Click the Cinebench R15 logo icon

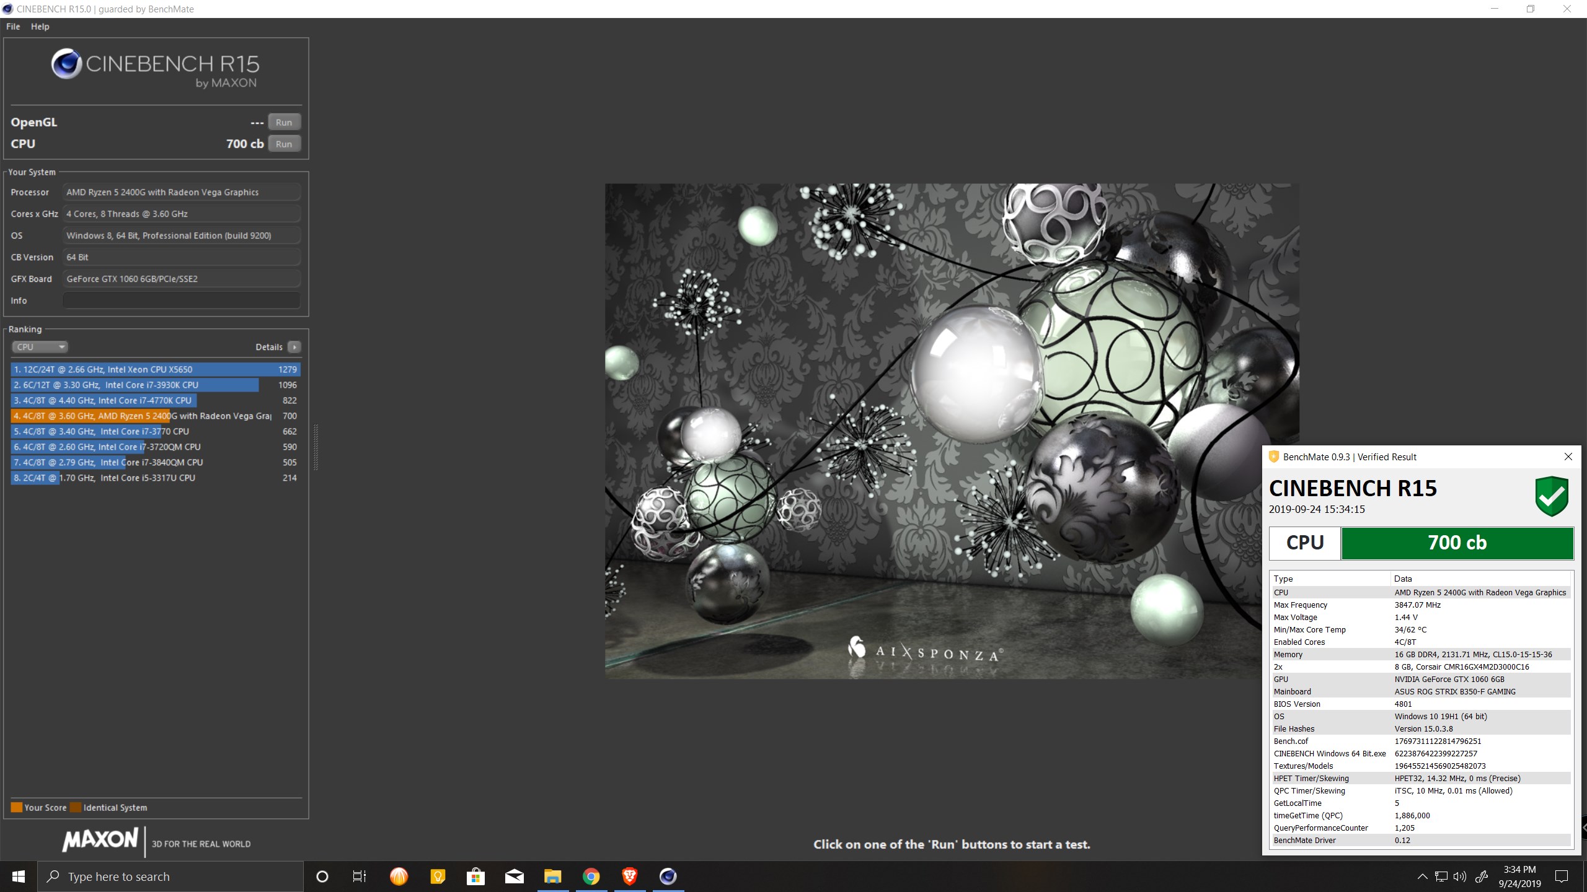click(66, 63)
